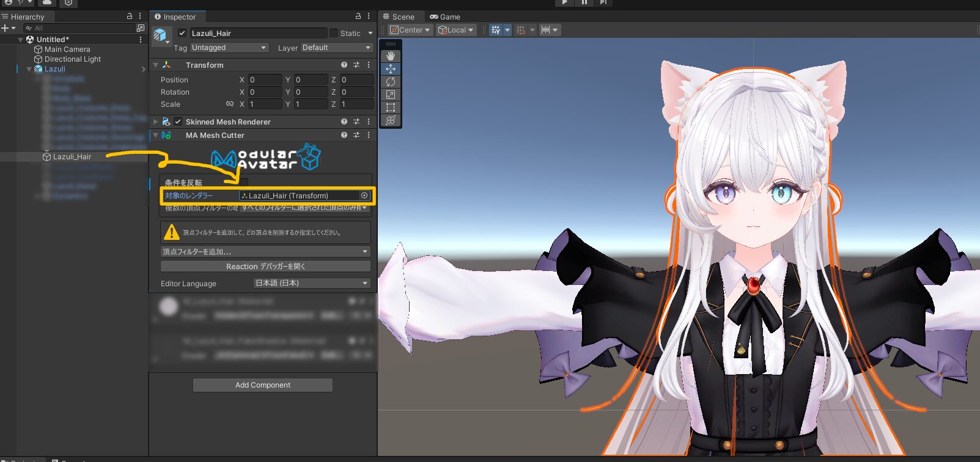Expand the Skinned Mesh Renderer component
The image size is (980, 462).
pos(156,122)
